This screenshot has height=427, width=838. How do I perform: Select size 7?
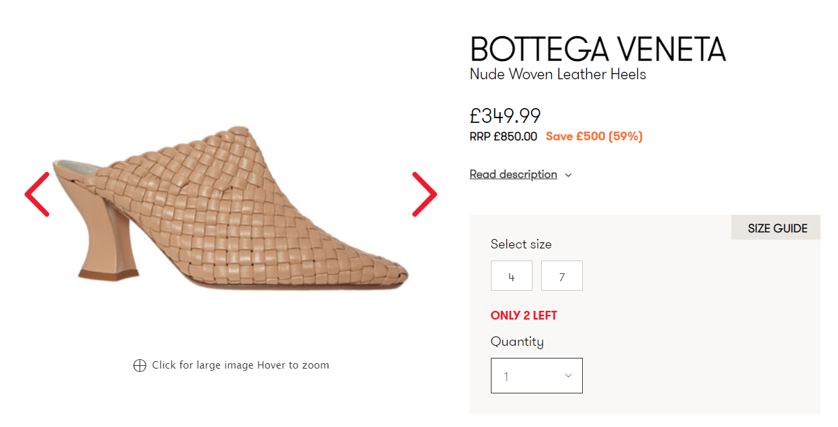click(x=562, y=276)
